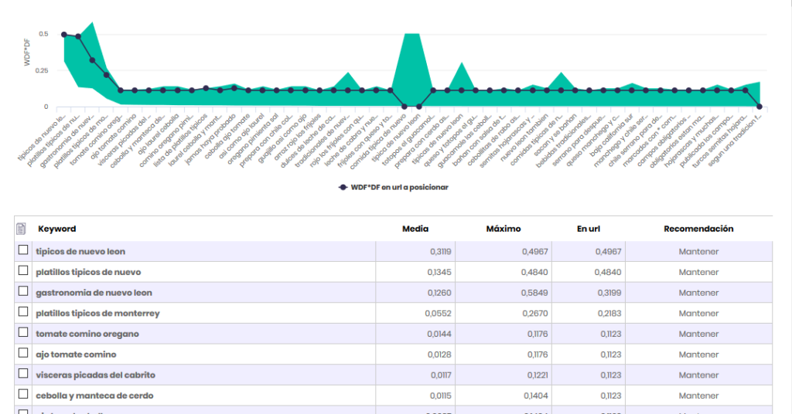
Task: Select 'cebolla y manteca de cerdo' checkbox
Action: 23,395
